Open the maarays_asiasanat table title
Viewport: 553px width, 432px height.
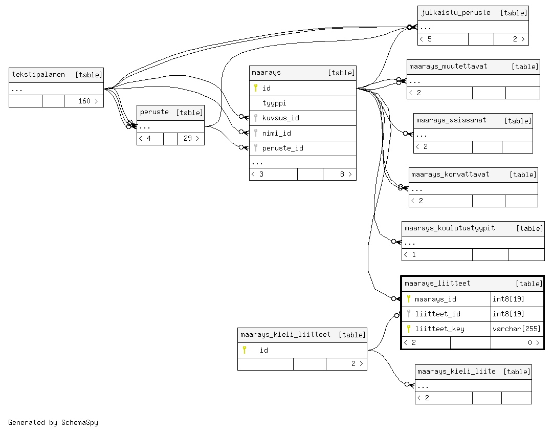(x=451, y=120)
